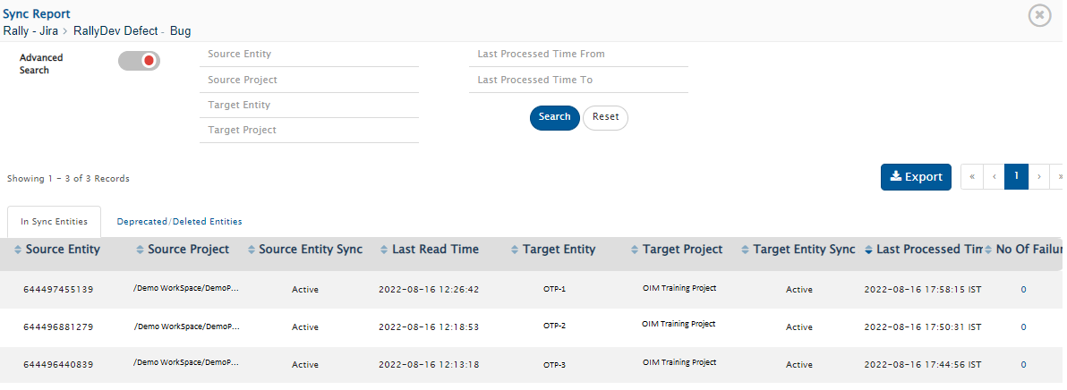Viewport: 1067px width, 390px height.
Task: Close the Sync Report dialog
Action: tap(1039, 15)
